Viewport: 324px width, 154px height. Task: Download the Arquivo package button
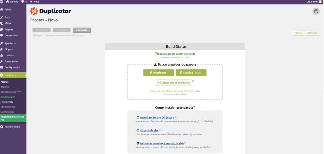pyautogui.click(x=191, y=73)
